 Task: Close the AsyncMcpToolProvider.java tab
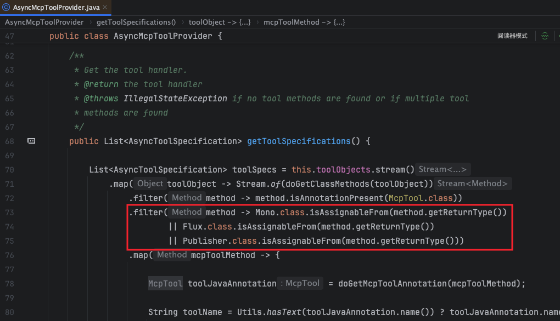104,7
